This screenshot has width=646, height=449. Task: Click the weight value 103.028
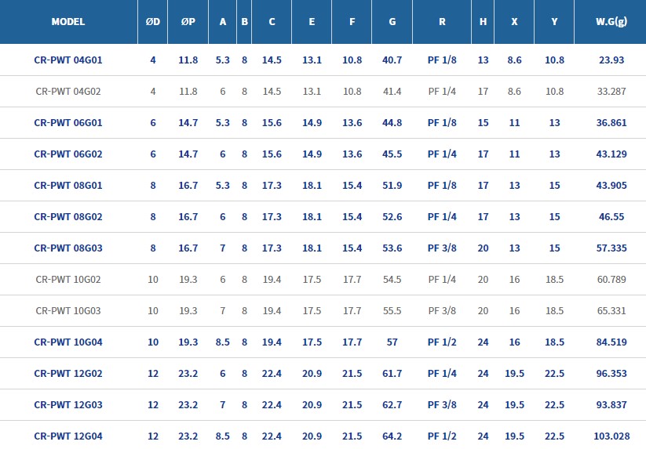pos(611,436)
